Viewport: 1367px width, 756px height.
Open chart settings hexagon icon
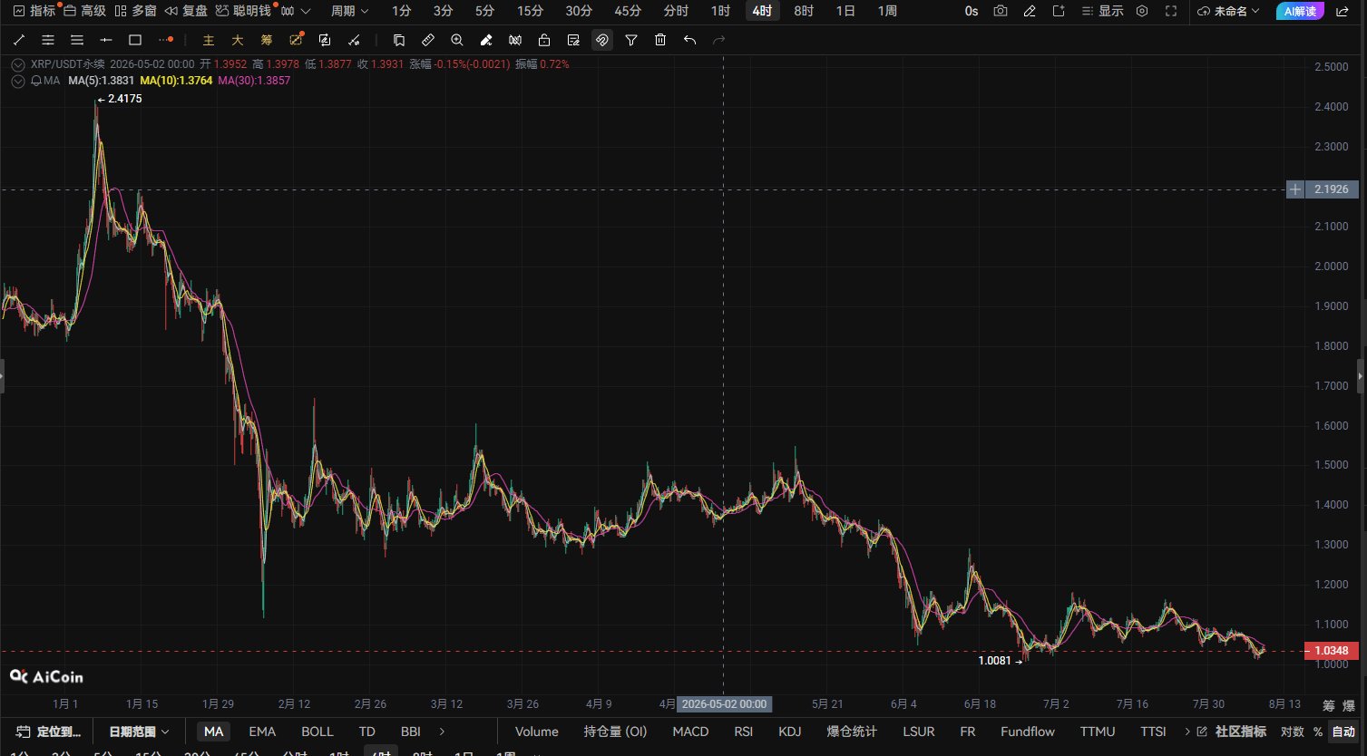(x=1142, y=11)
